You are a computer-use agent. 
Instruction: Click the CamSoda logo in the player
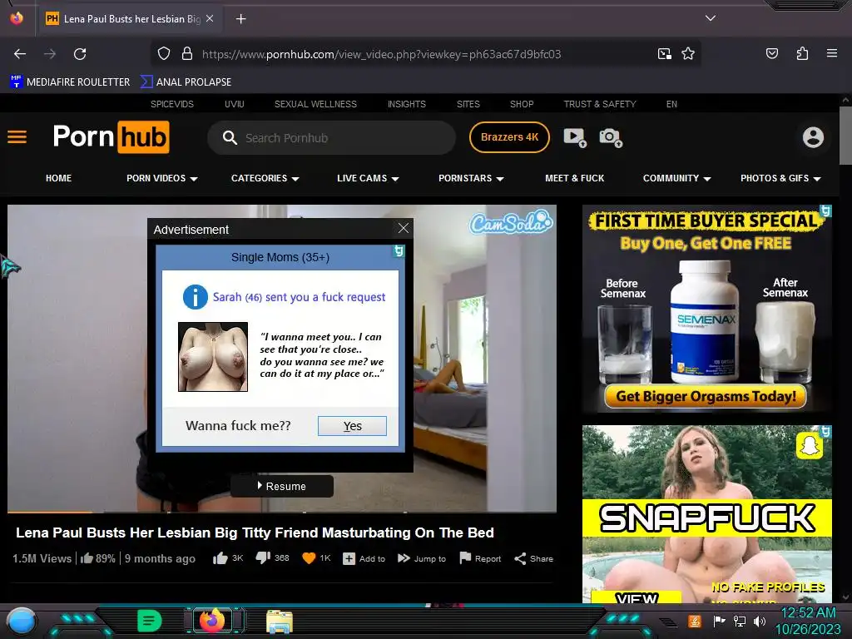tap(511, 223)
